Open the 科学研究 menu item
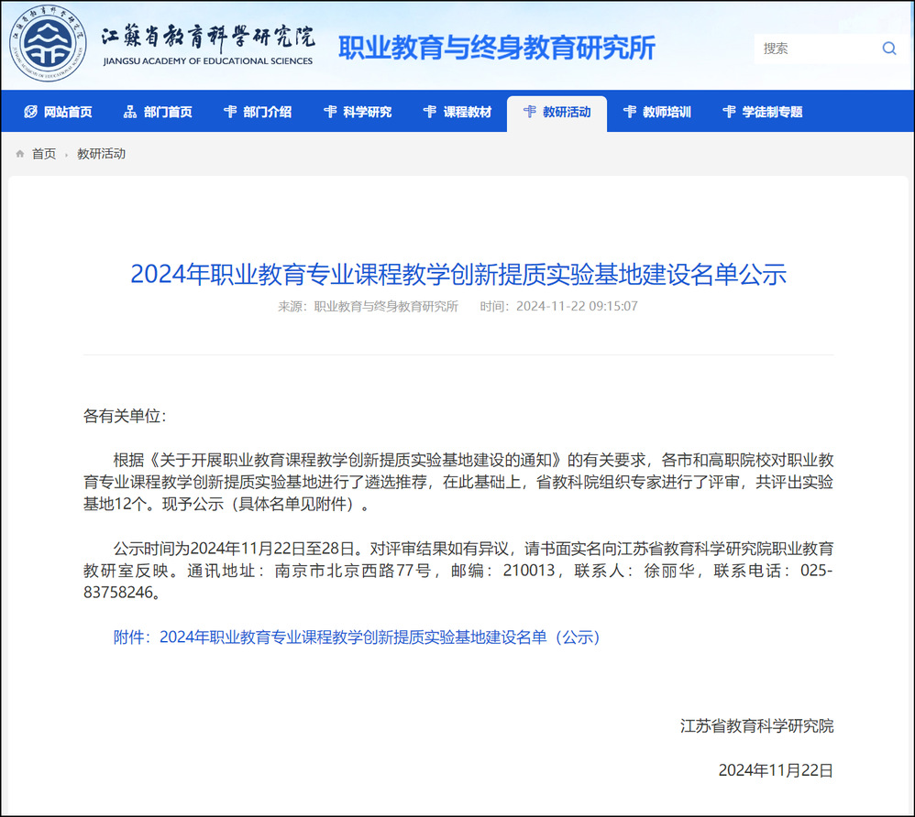915x817 pixels. 358,112
